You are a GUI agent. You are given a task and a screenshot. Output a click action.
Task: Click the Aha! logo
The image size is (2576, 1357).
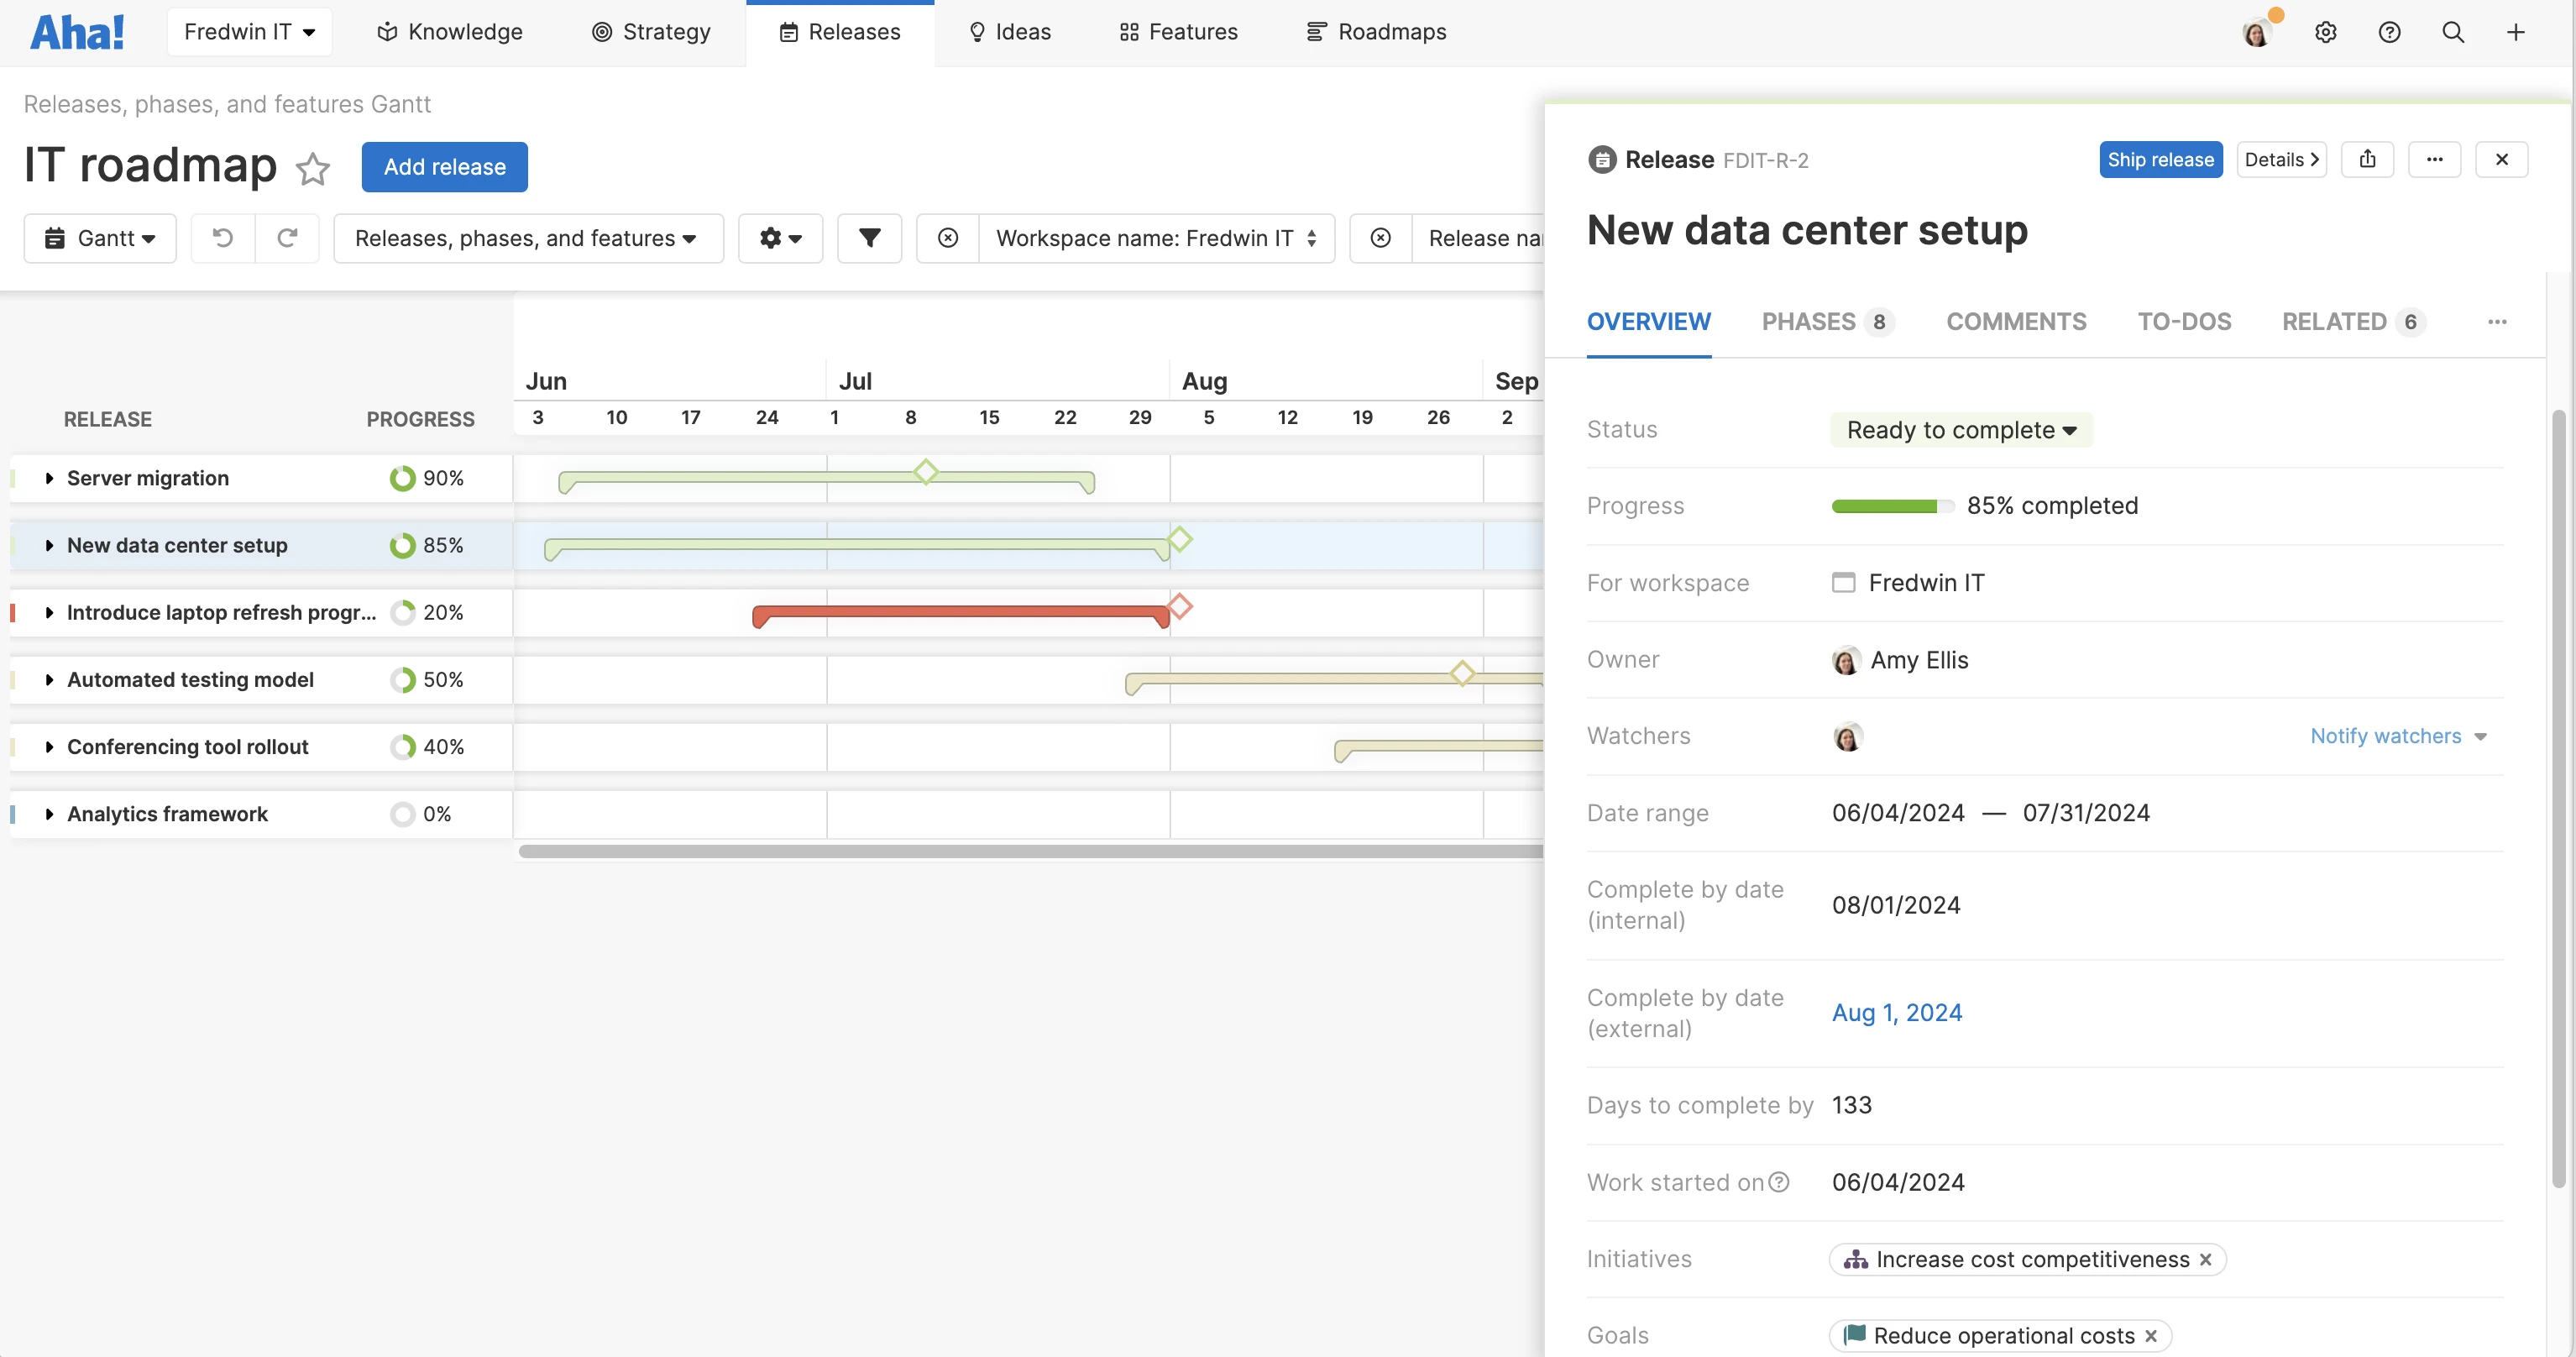click(78, 31)
